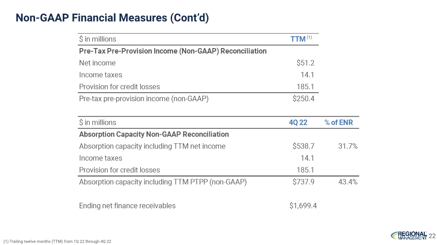The width and height of the screenshot is (437, 245).
Task: Select the TTM column header
Action: click(x=298, y=39)
